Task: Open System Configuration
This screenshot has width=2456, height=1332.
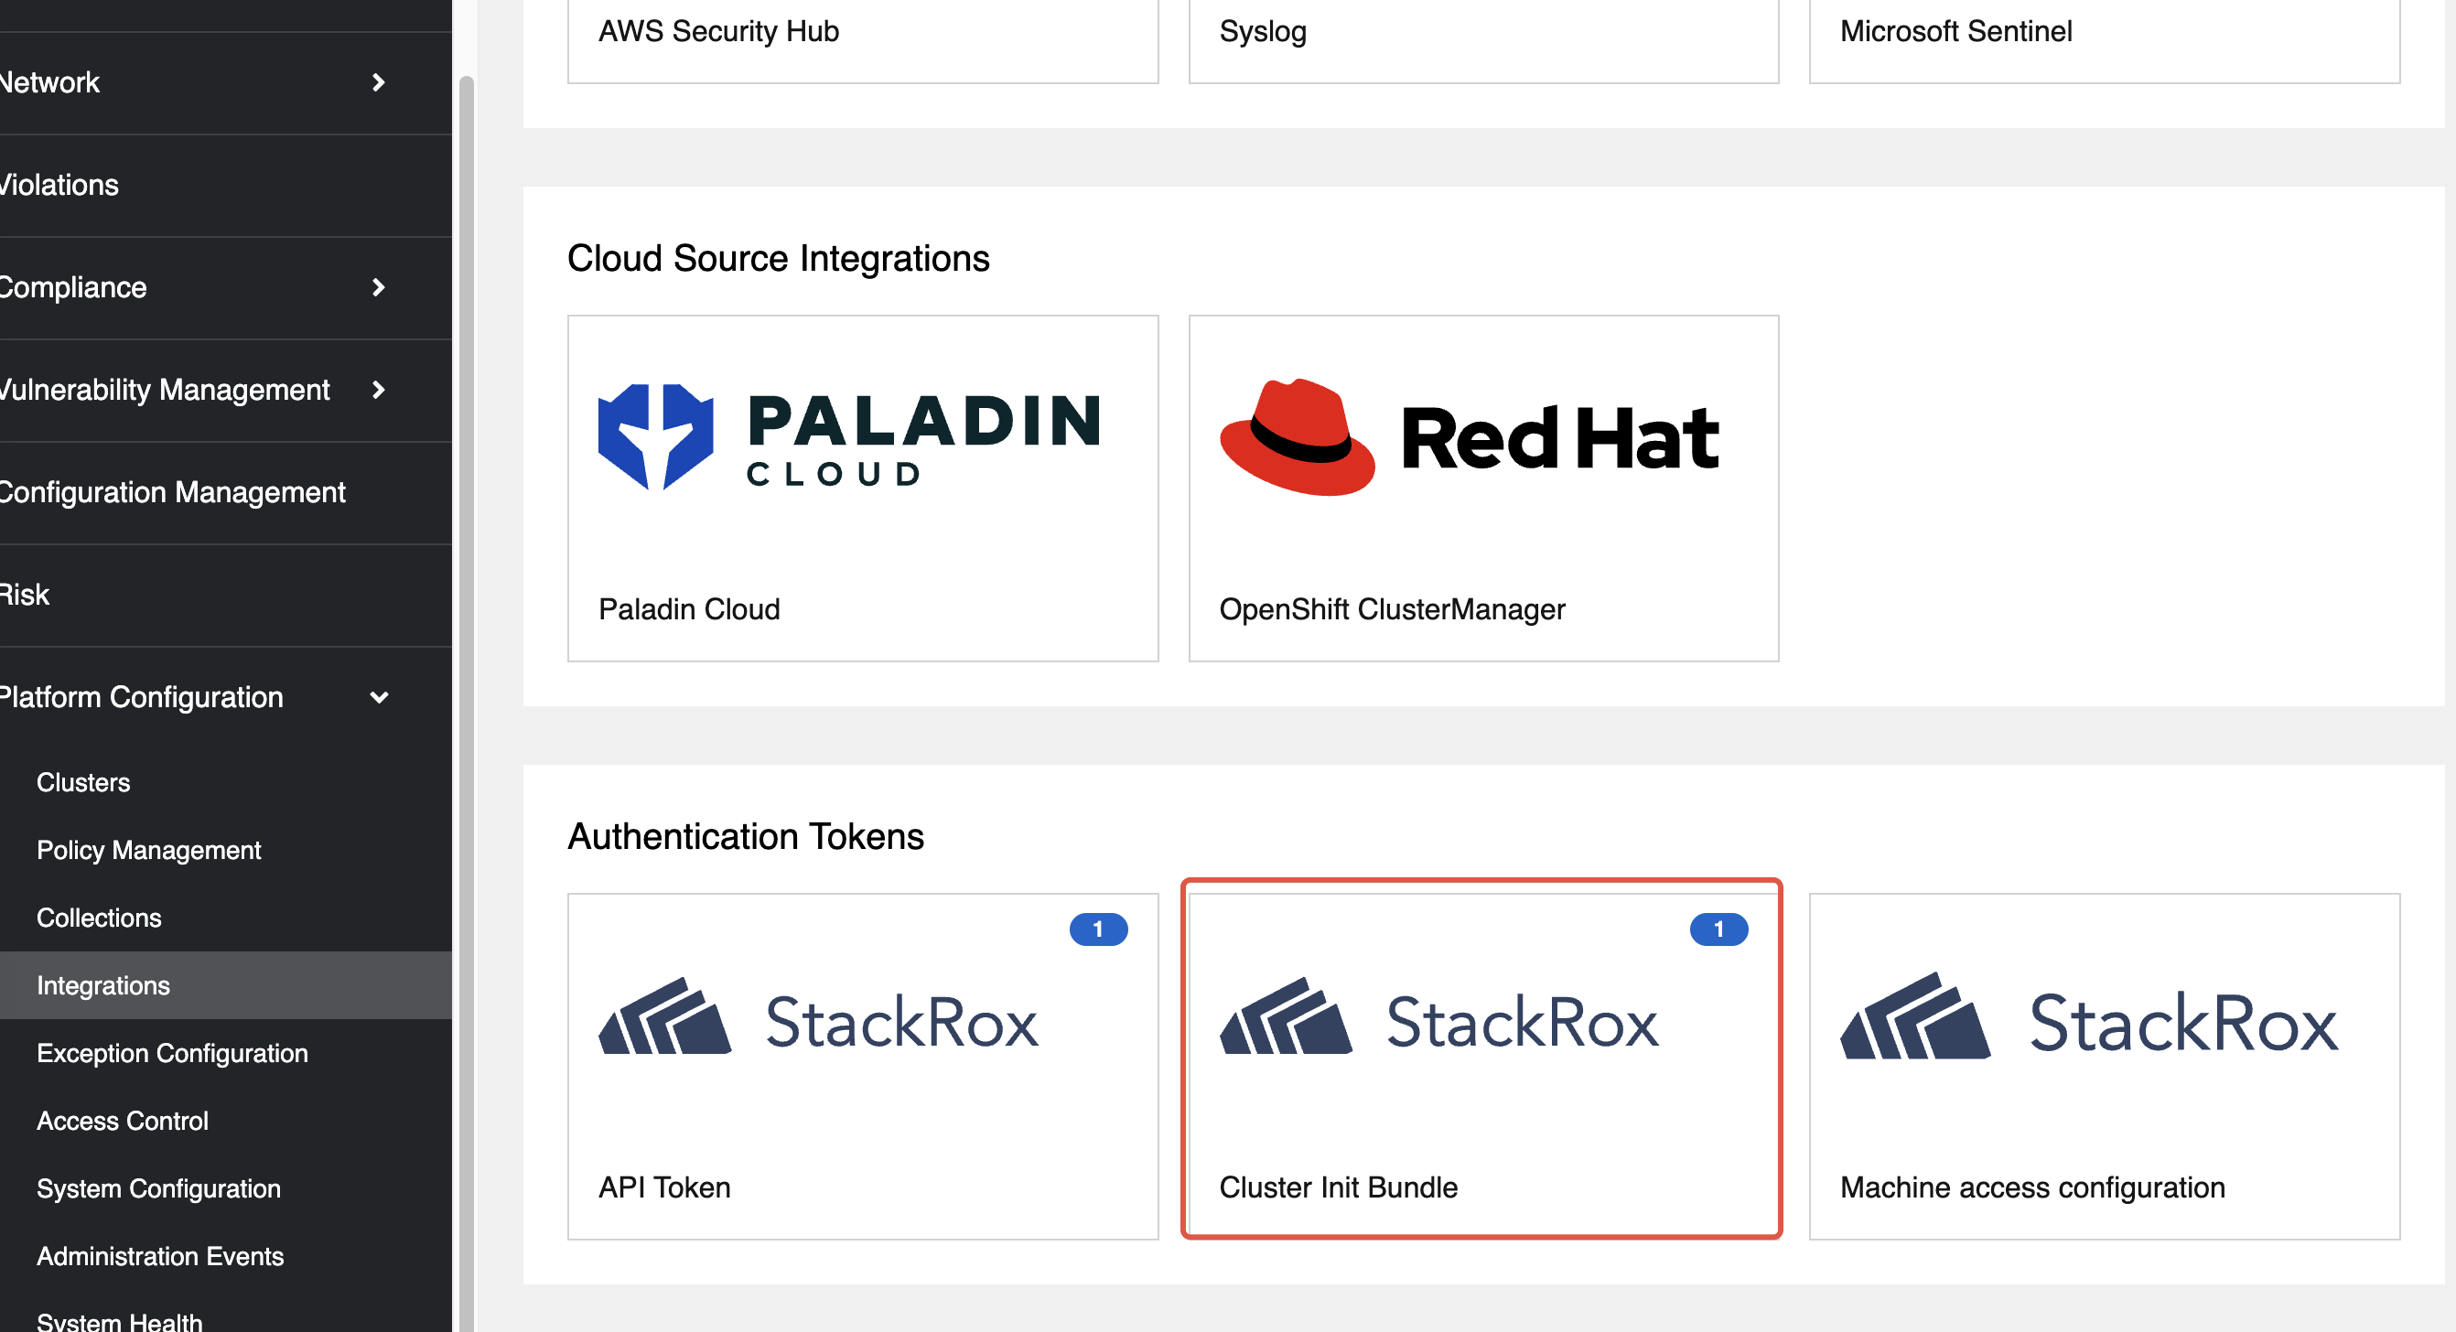Action: tap(226, 1188)
